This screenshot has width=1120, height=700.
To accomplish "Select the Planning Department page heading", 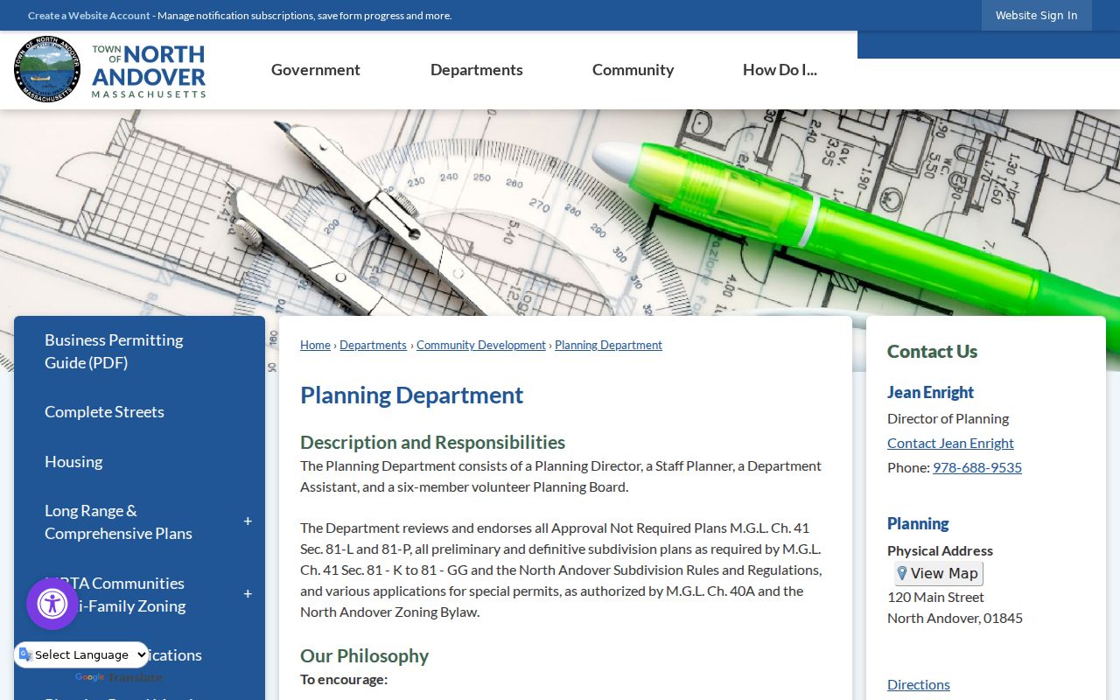I will [x=411, y=395].
